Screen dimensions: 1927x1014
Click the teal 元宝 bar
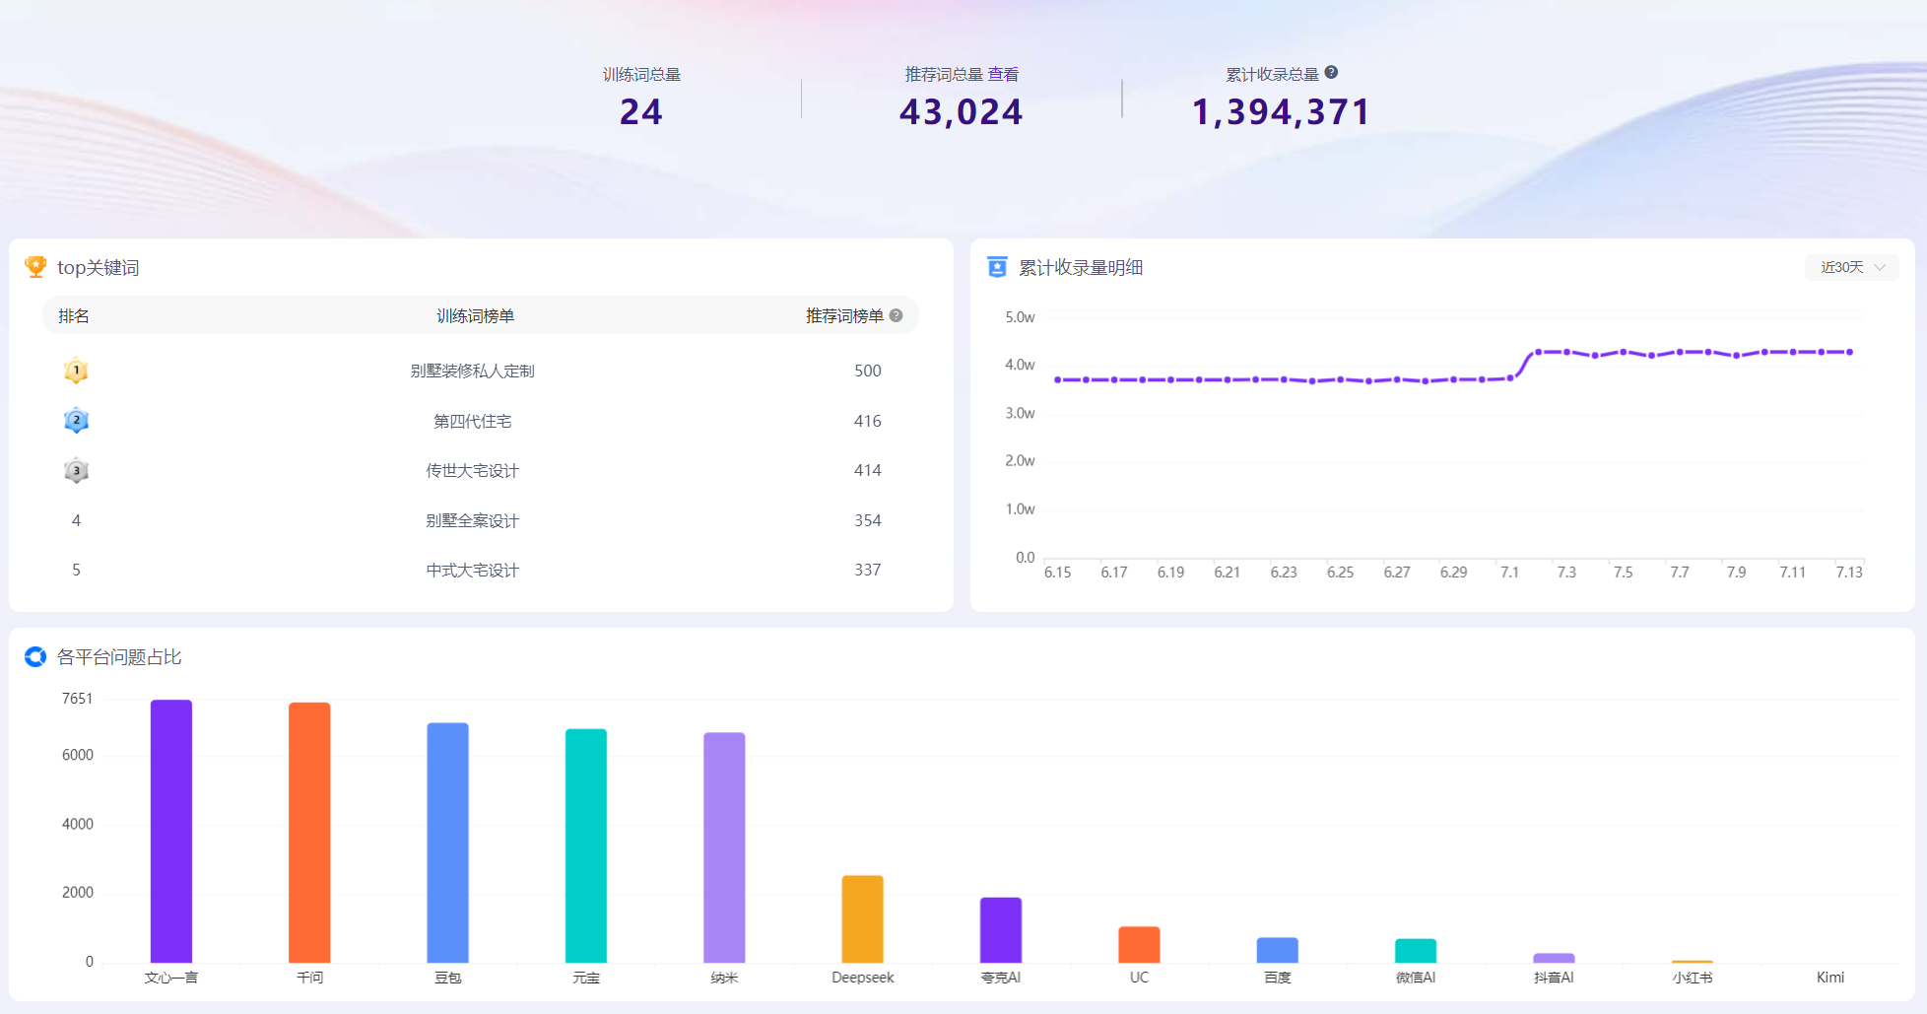tap(586, 845)
